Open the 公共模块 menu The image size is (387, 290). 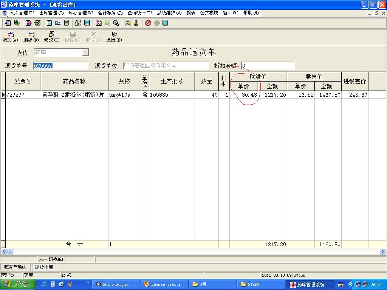click(209, 13)
